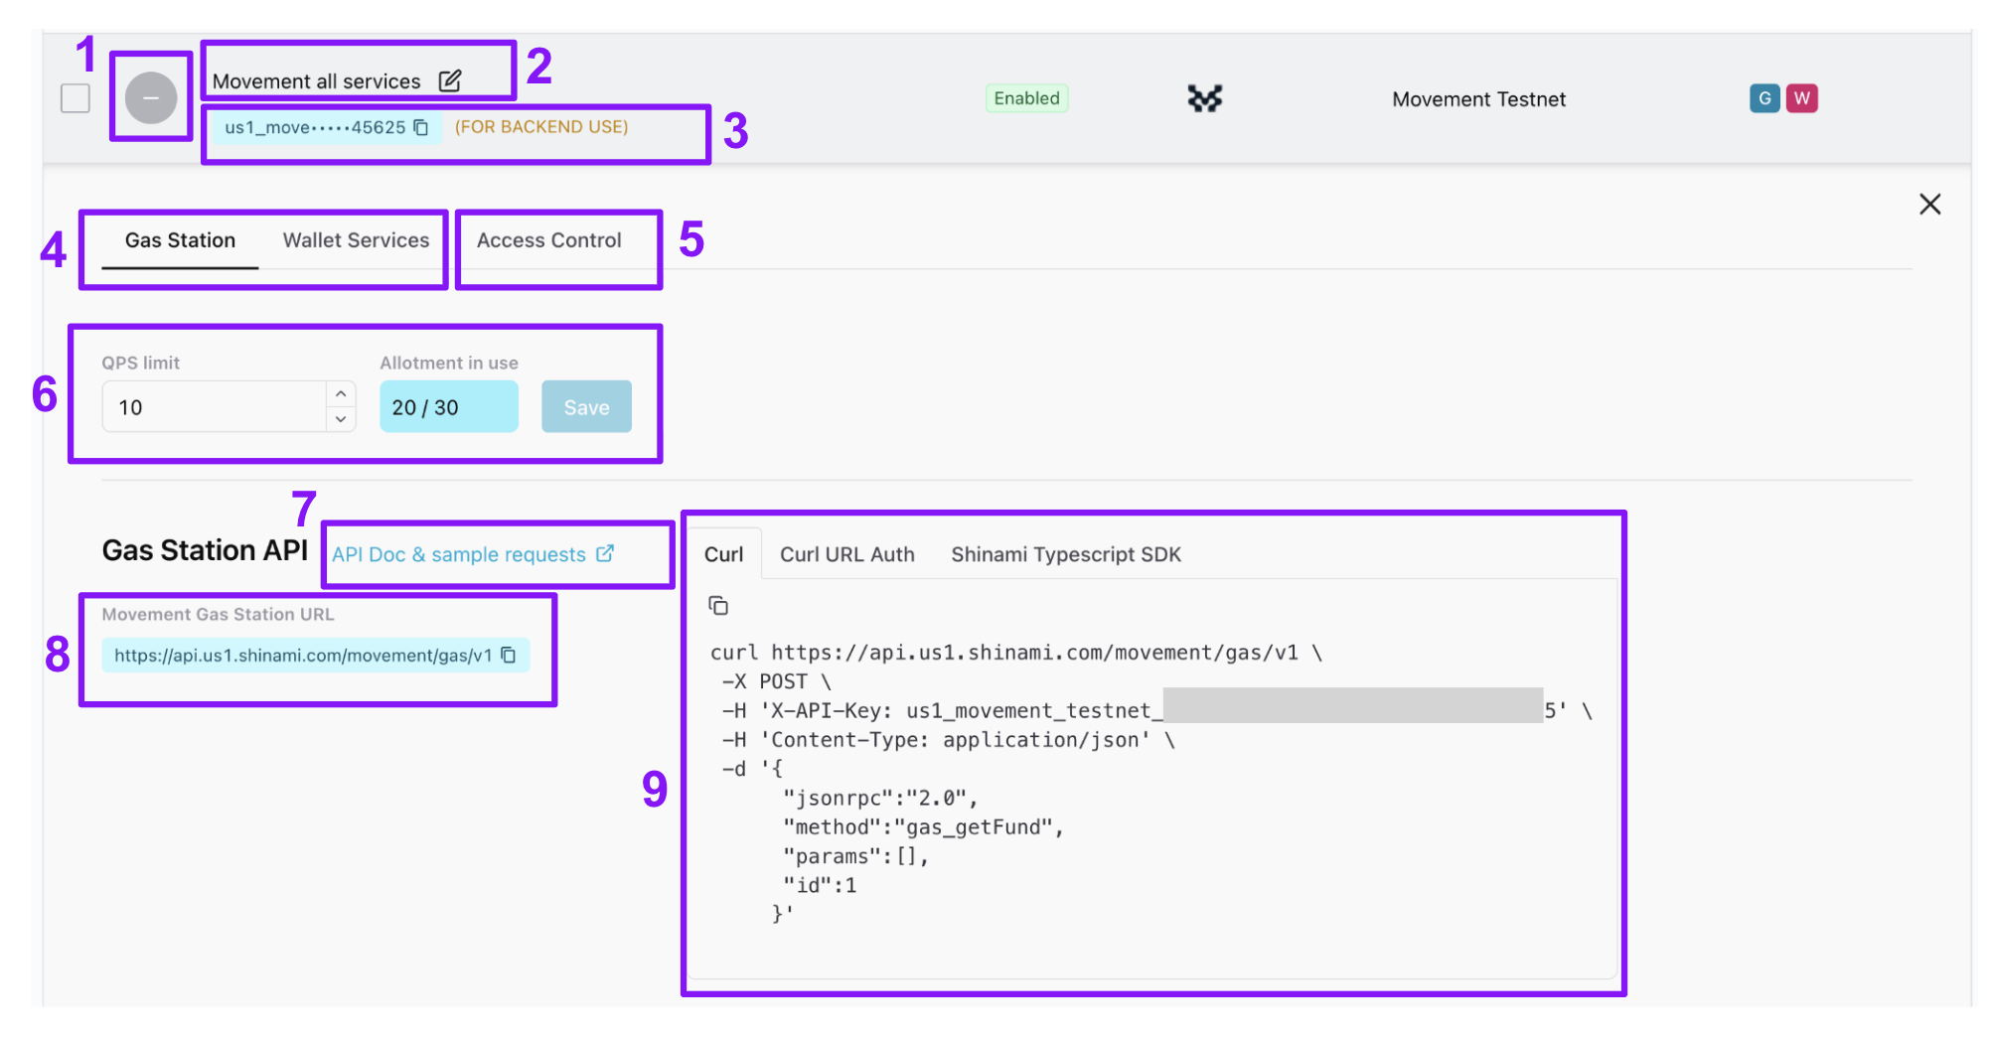Viewport: 1991px width, 1037px height.
Task: Save the QPS limit setting
Action: pos(586,406)
